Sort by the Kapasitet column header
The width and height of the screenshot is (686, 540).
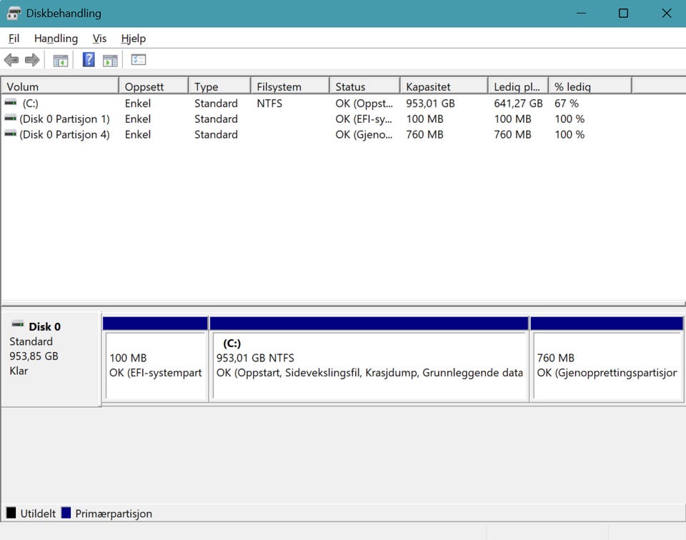point(443,86)
